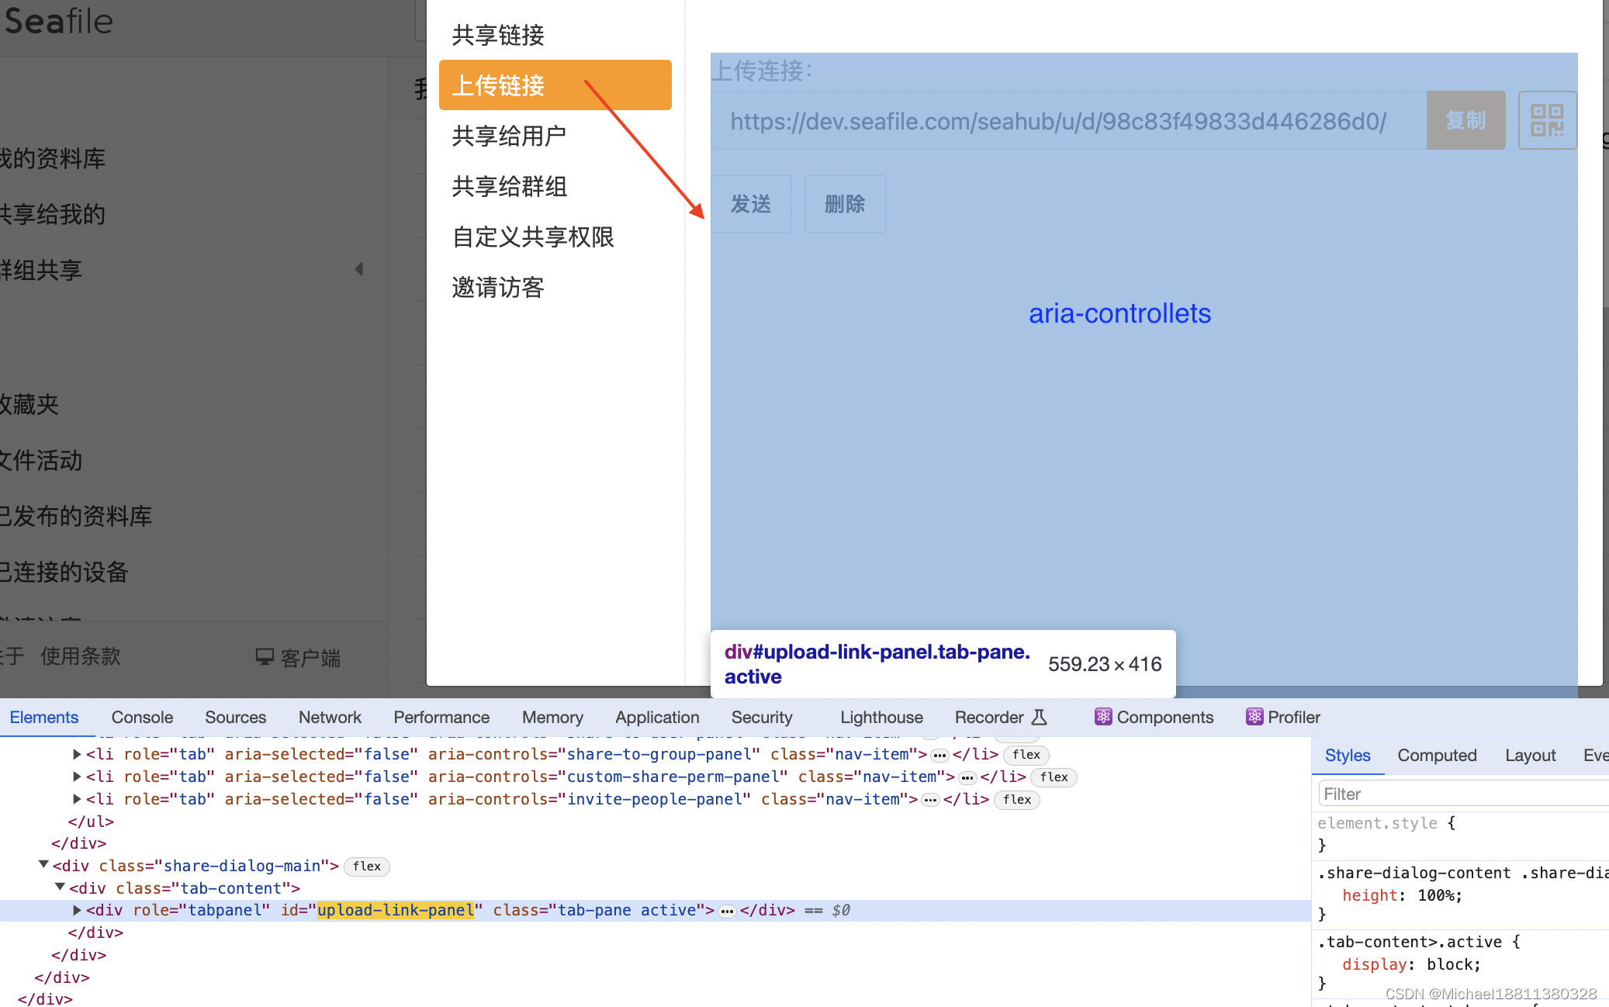Collapse the 群组共享 arrow in sidebar
The height and width of the screenshot is (1007, 1609).
[359, 269]
